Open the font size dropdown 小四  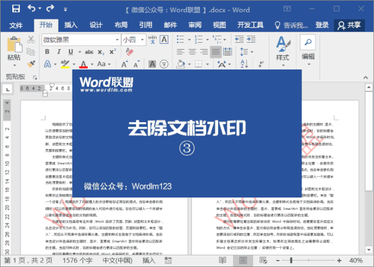click(x=142, y=40)
